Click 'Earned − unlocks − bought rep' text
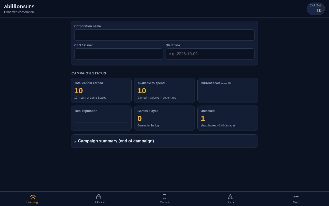The image size is (329, 206). [x=157, y=98]
